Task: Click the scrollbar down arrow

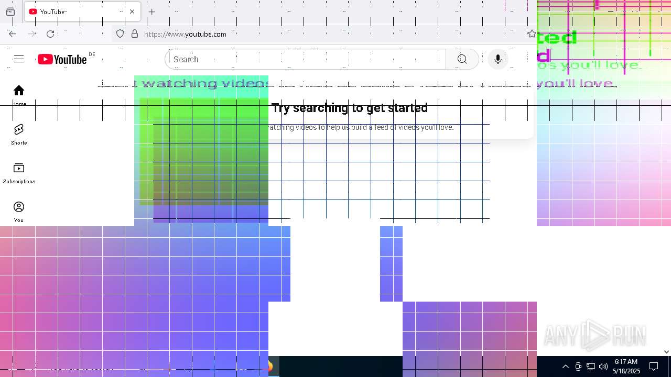Action: click(x=667, y=352)
